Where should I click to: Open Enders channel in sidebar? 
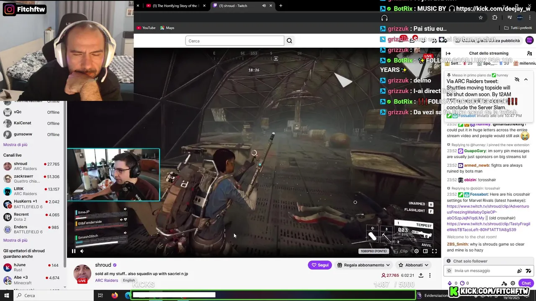[31, 230]
